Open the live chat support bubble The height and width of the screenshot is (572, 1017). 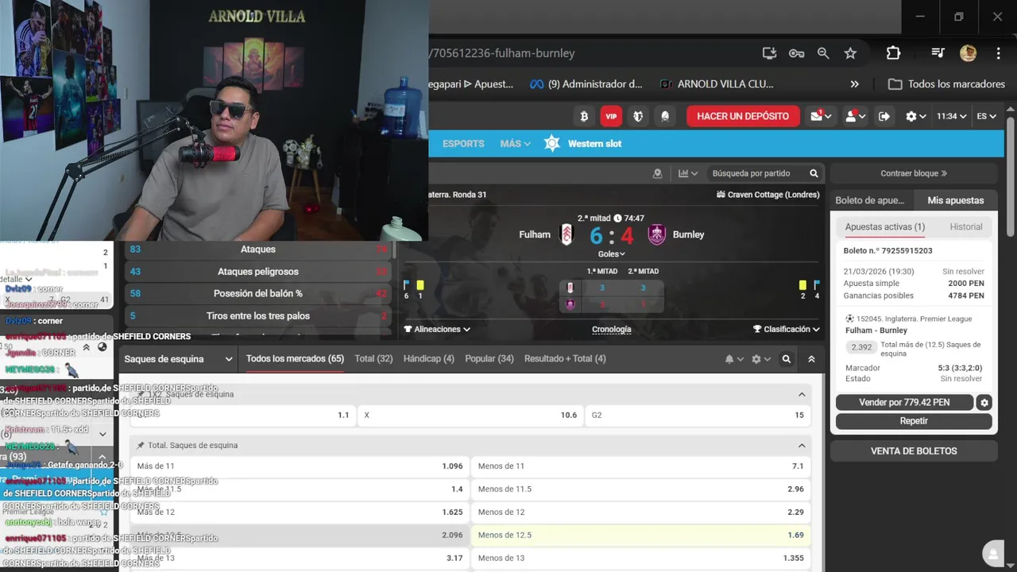pos(992,554)
